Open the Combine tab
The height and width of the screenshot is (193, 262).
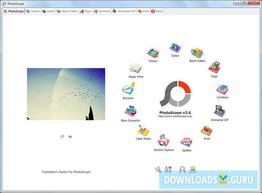(x=102, y=11)
